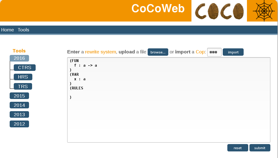Open the Home menu item
Viewport: 278px width, 158px height.
(x=7, y=30)
